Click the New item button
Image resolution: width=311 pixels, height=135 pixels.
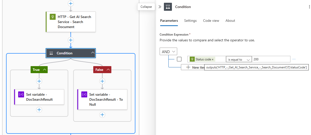point(193,67)
